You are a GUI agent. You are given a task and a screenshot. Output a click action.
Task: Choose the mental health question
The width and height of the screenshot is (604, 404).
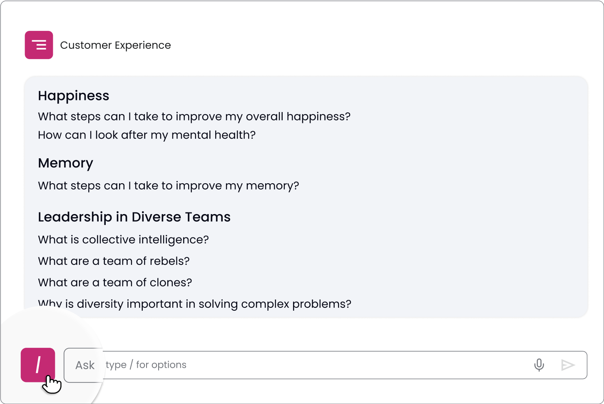pos(147,135)
